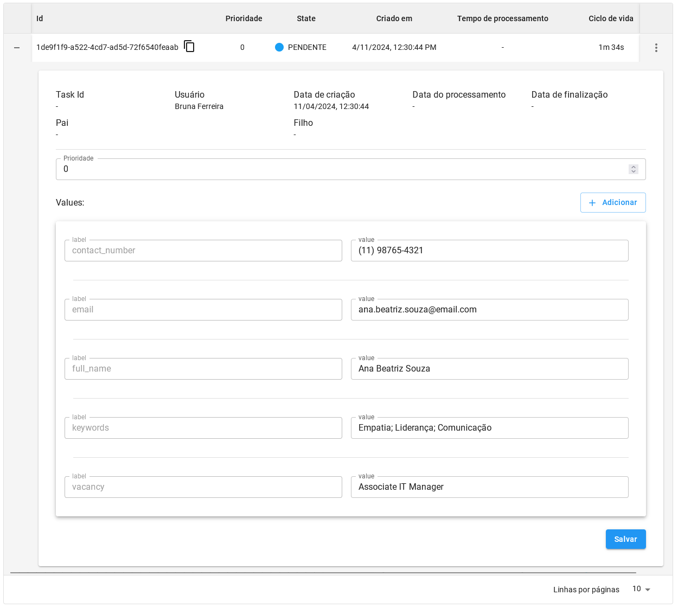This screenshot has height=608, width=678.
Task: Click the Ciclo de vida column header
Action: coord(611,18)
